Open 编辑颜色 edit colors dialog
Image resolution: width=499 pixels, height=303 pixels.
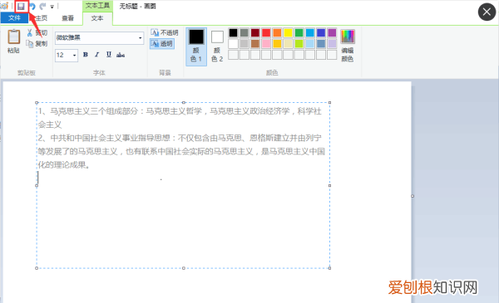tap(348, 46)
